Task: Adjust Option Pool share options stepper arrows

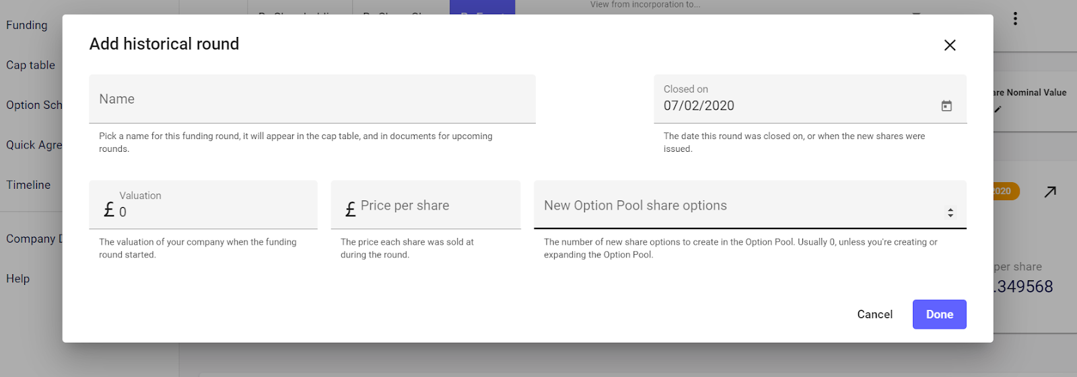Action: tap(950, 212)
